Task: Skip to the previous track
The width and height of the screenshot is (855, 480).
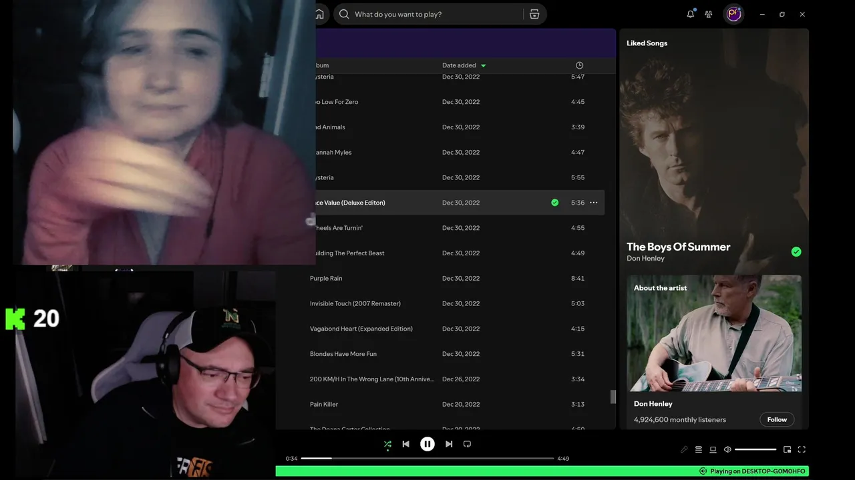Action: point(405,444)
